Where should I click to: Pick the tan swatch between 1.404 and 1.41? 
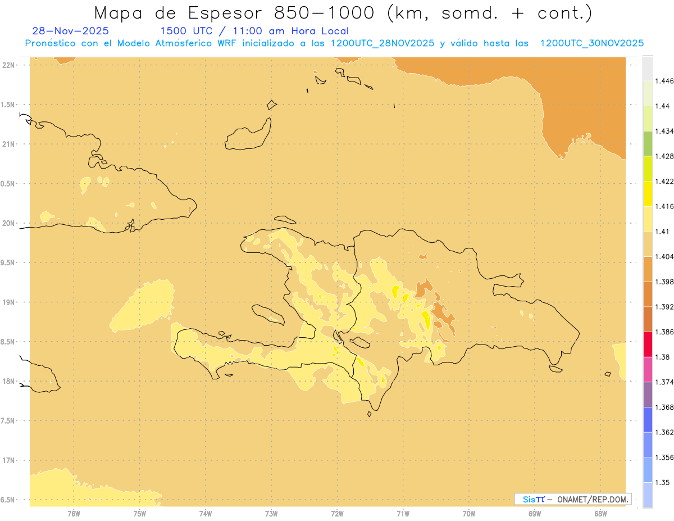pos(648,244)
